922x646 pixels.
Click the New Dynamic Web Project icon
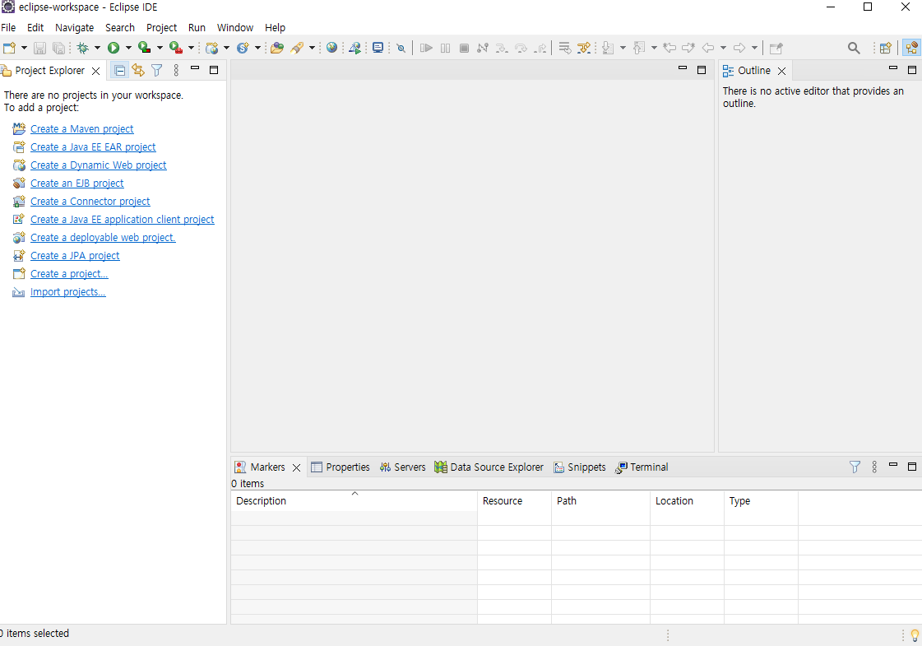coord(211,48)
